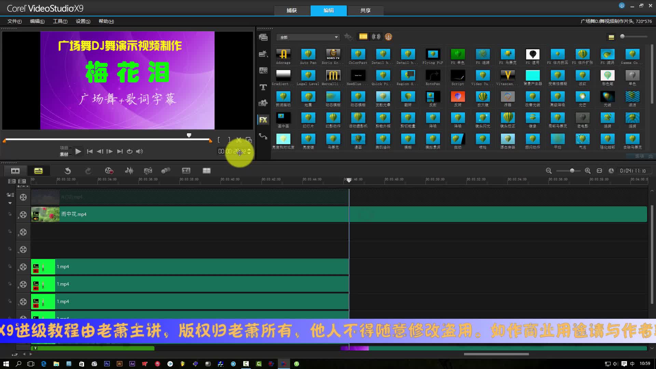Show video filters toggle in library
656x369 pixels.
click(363, 37)
